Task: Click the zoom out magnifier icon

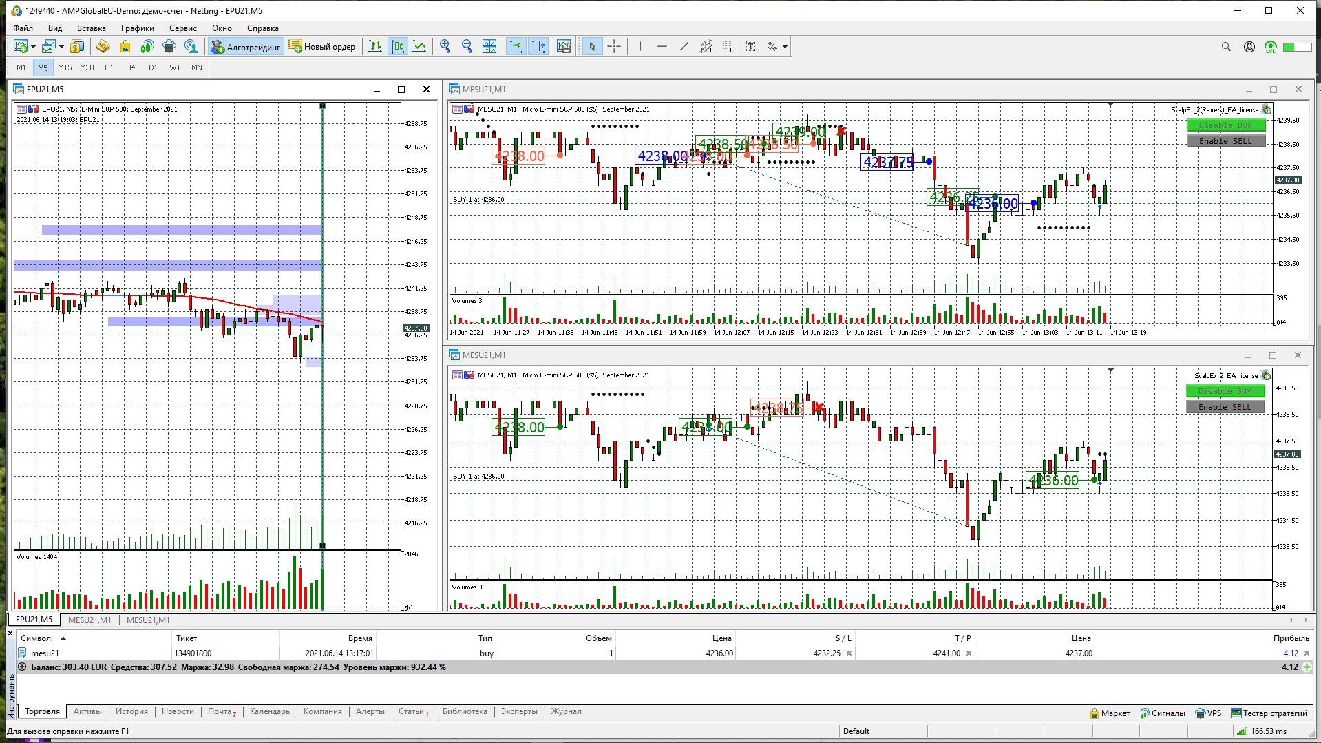Action: (467, 46)
